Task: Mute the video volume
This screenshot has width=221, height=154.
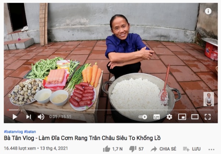Action: [x=41, y=117]
